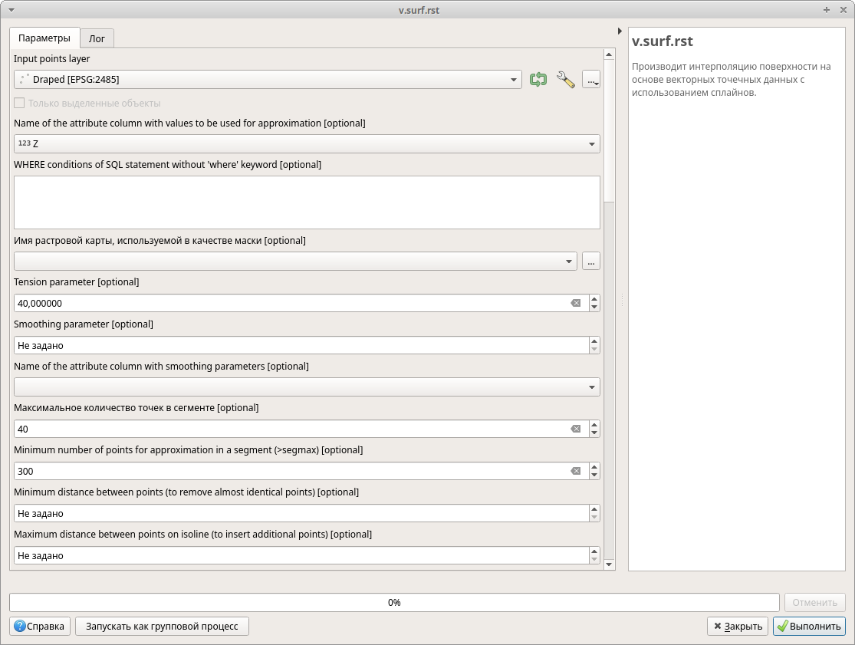The width and height of the screenshot is (855, 645).
Task: Open advanced options wrench icon
Action: [x=565, y=79]
